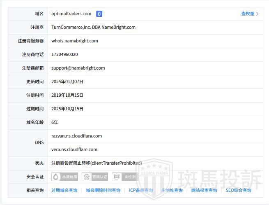Image resolution: width=269 pixels, height=205 pixels.
Task: Click the 官网认证 paw badge
Action: pyautogui.click(x=95, y=177)
